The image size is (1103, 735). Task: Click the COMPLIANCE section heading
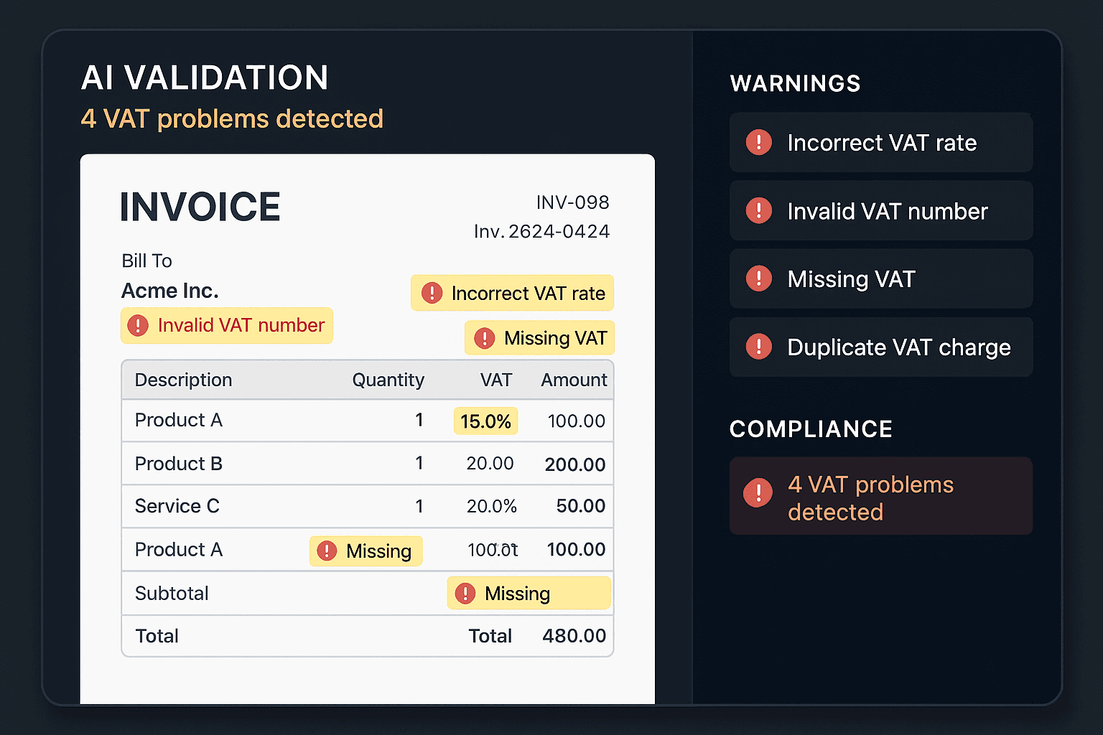pos(811,429)
